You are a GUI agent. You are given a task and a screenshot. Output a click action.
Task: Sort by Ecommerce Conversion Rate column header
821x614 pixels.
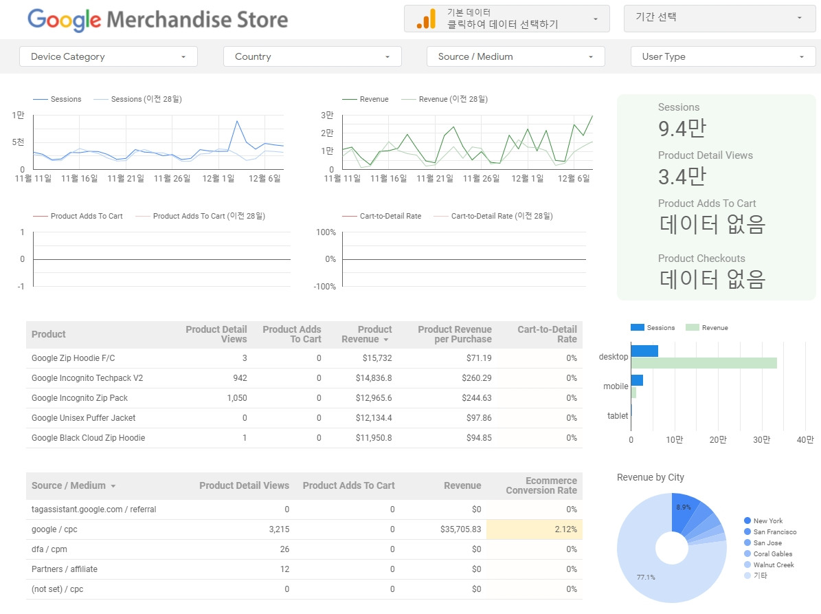click(x=541, y=485)
